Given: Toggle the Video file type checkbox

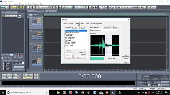Looking at the screenshot, I should (x=3, y=67).
